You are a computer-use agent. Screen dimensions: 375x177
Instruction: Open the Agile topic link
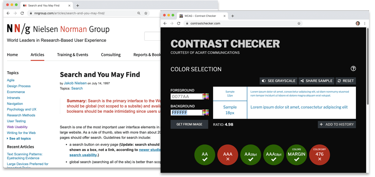(10, 80)
